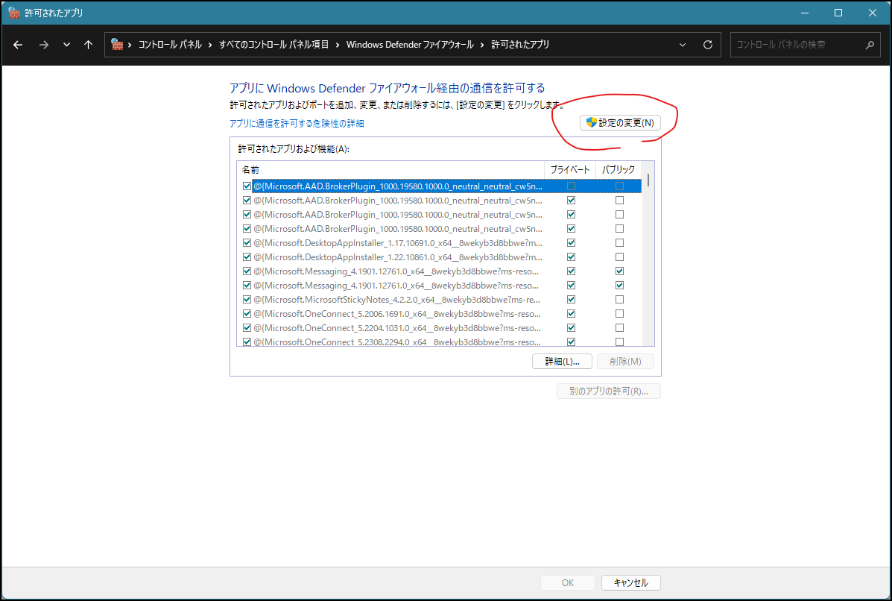Expand the chevron just before コントロール パネル breadcrumb

[x=130, y=45]
